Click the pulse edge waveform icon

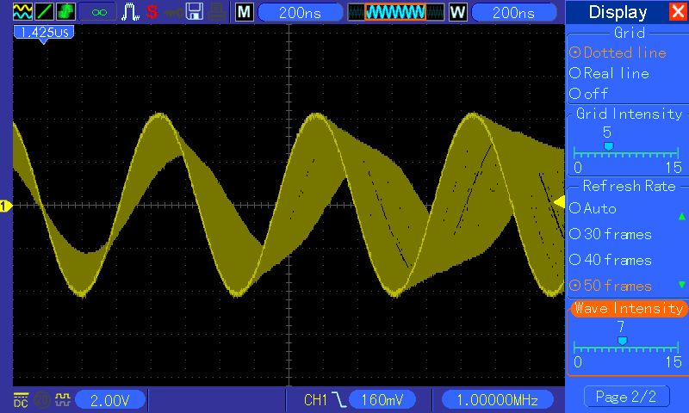[130, 12]
